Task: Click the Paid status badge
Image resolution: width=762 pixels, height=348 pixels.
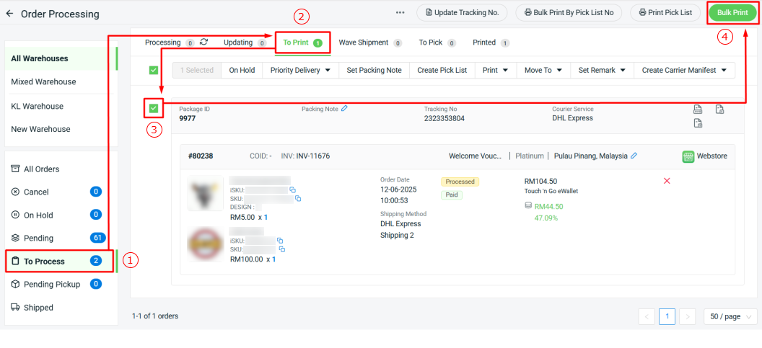Action: pyautogui.click(x=452, y=195)
